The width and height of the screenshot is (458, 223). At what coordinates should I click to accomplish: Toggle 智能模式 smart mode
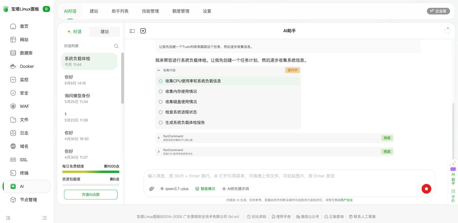(x=205, y=189)
